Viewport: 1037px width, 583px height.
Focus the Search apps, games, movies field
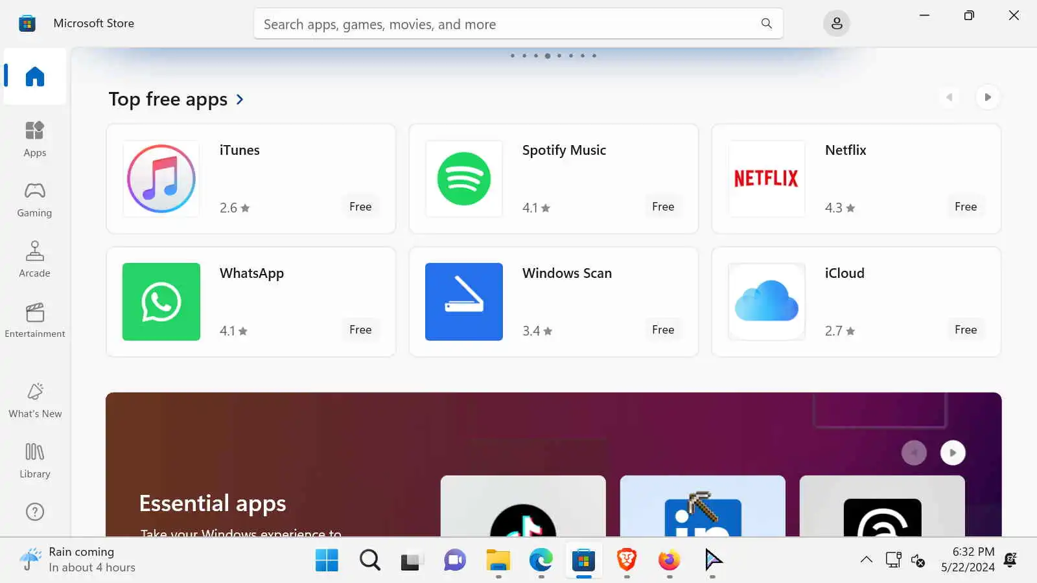click(x=518, y=23)
